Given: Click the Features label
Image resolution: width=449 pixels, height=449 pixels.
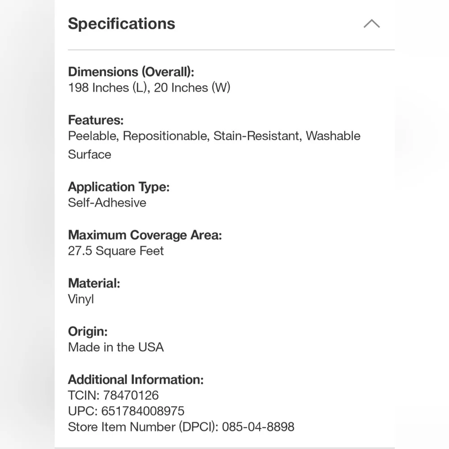Looking at the screenshot, I should pyautogui.click(x=96, y=120).
